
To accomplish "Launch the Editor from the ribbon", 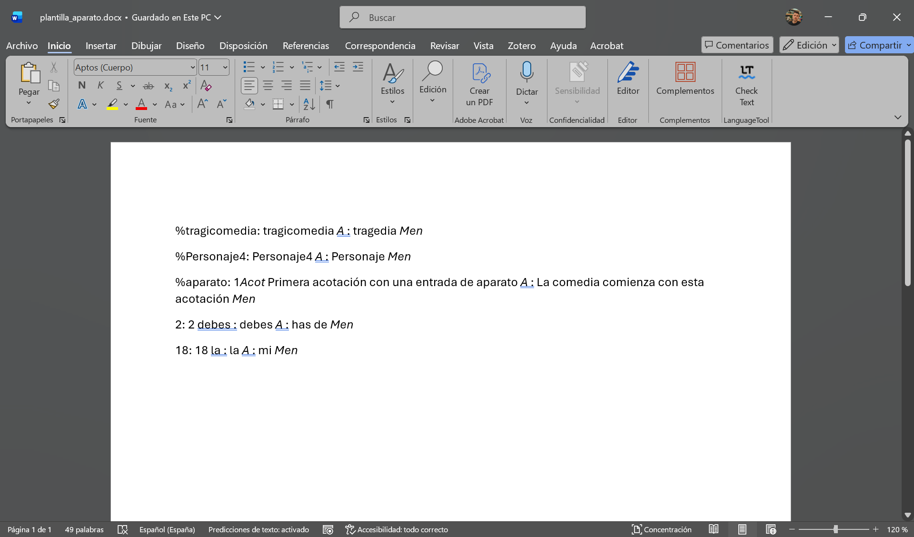I will [x=628, y=81].
